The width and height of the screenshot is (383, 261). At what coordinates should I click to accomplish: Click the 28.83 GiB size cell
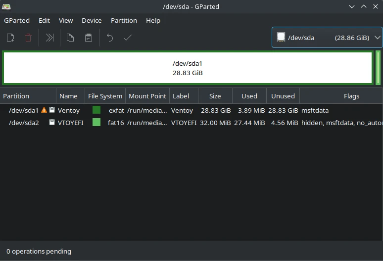coord(216,111)
